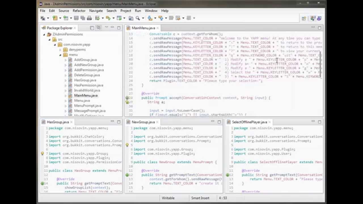Image resolution: width=363 pixels, height=204 pixels.
Task: Click the Print icon in the toolbar
Action: pos(89,18)
